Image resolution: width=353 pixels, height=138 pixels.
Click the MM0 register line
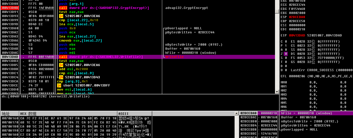[x=313, y=82]
